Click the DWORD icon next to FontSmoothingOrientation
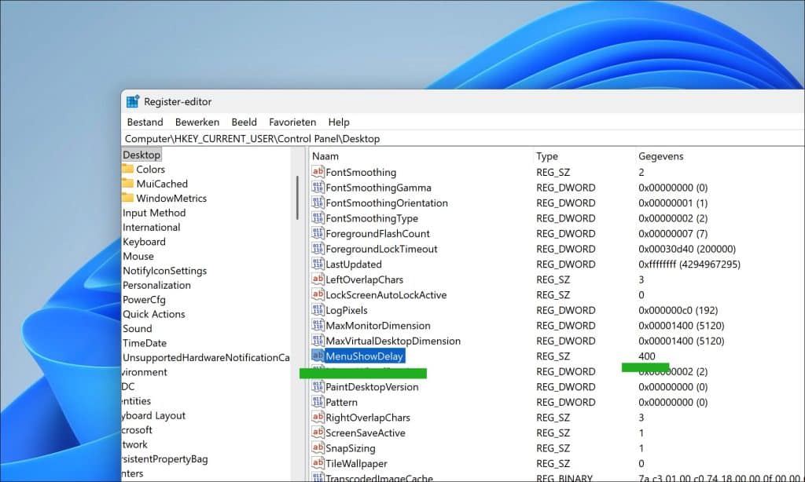The image size is (805, 482). 318,203
